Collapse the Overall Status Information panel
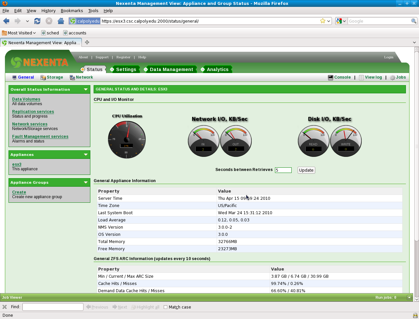 [x=86, y=89]
